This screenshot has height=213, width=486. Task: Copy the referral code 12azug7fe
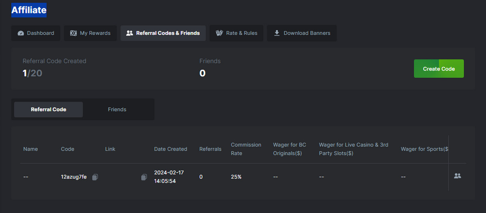95,177
